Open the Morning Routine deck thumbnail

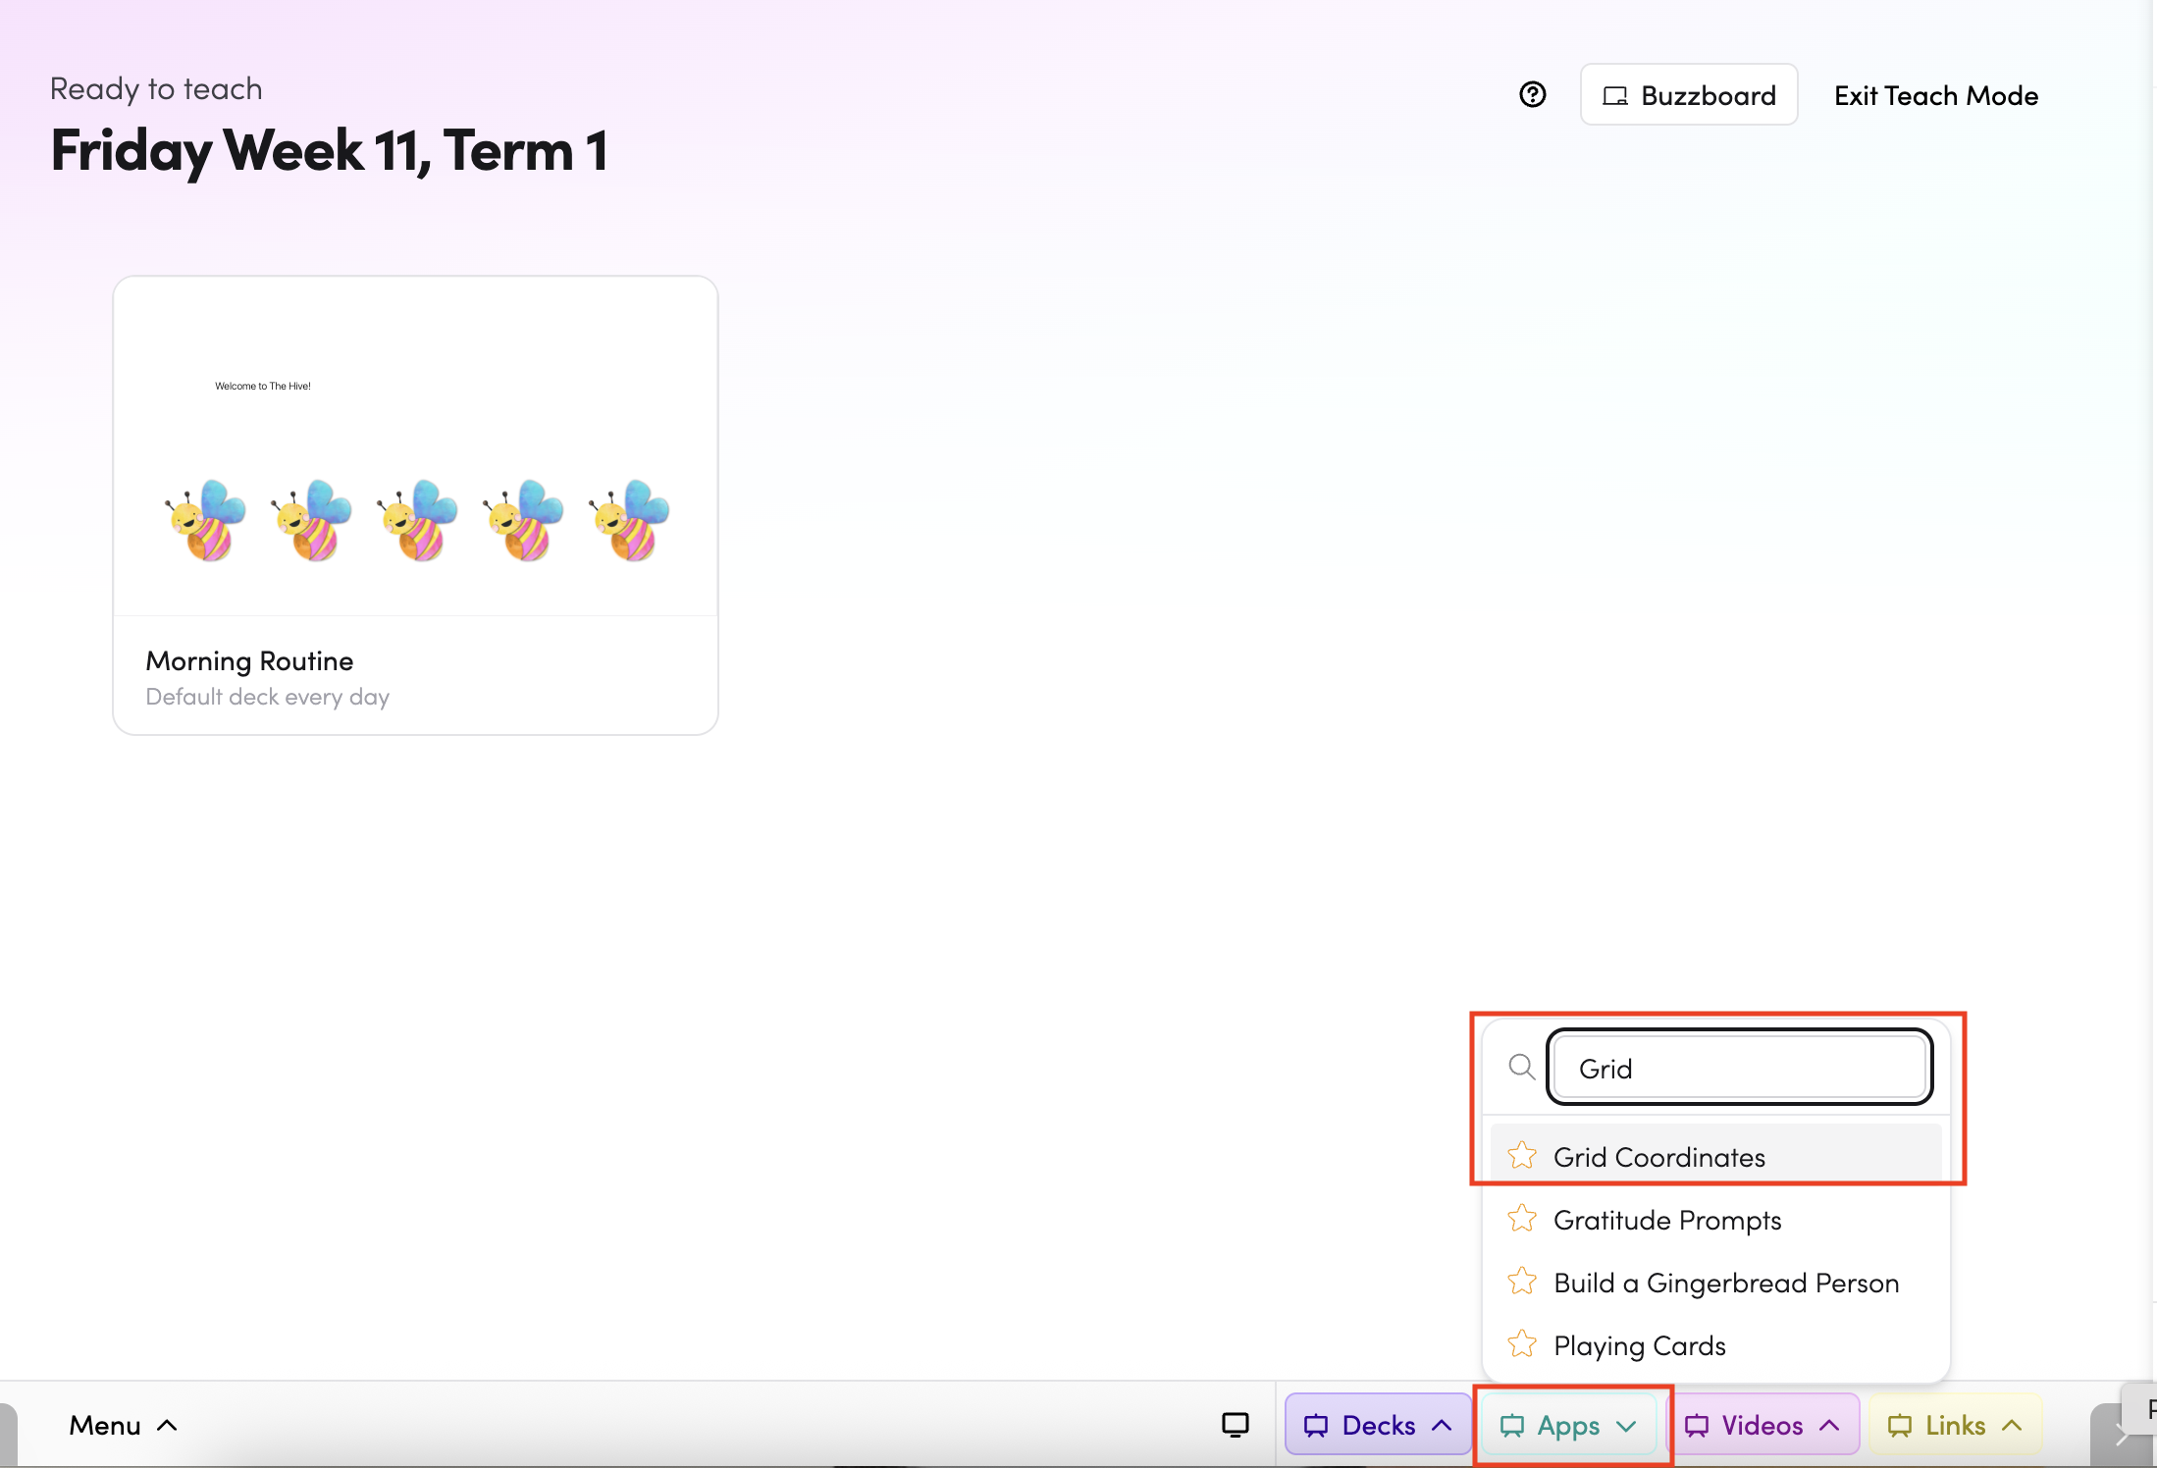click(415, 446)
